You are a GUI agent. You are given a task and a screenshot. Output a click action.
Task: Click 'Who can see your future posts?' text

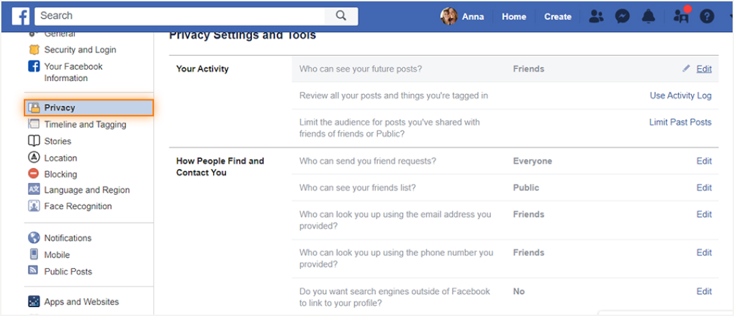[361, 69]
